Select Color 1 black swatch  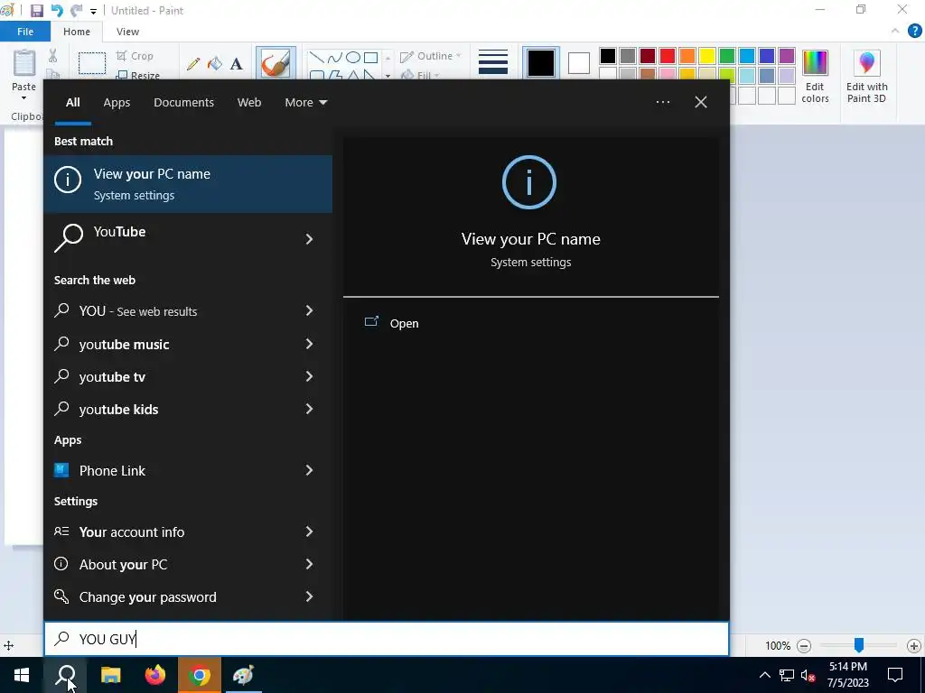pos(540,63)
